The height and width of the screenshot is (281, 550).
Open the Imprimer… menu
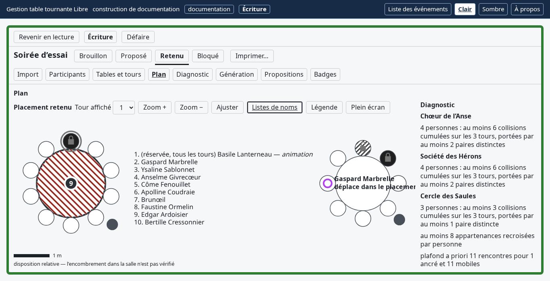[252, 56]
